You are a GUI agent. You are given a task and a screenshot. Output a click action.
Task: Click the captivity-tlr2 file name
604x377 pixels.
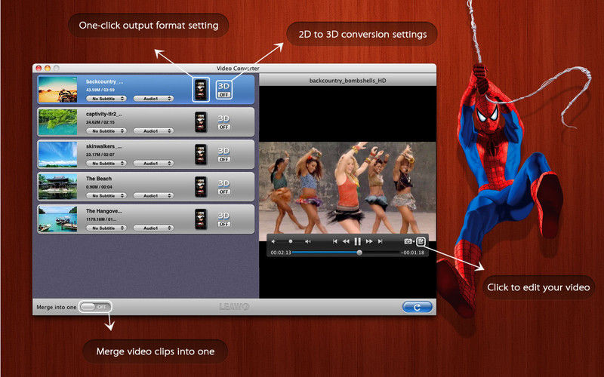click(x=103, y=114)
